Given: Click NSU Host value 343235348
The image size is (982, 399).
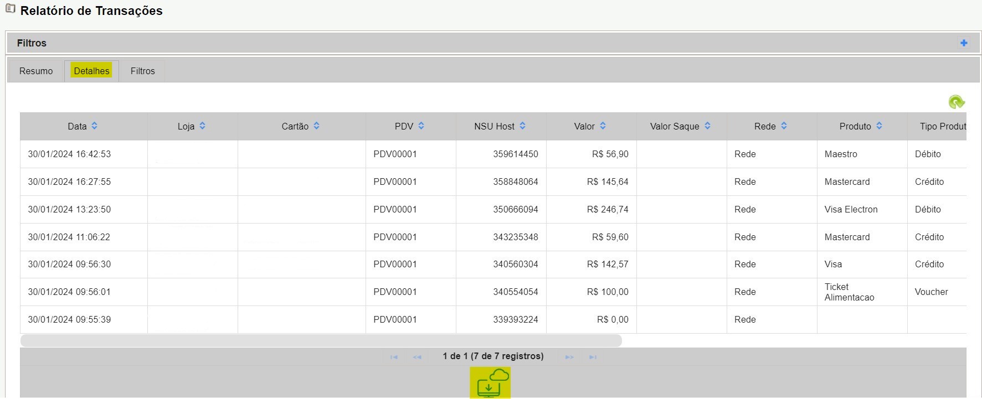Looking at the screenshot, I should pyautogui.click(x=516, y=237).
